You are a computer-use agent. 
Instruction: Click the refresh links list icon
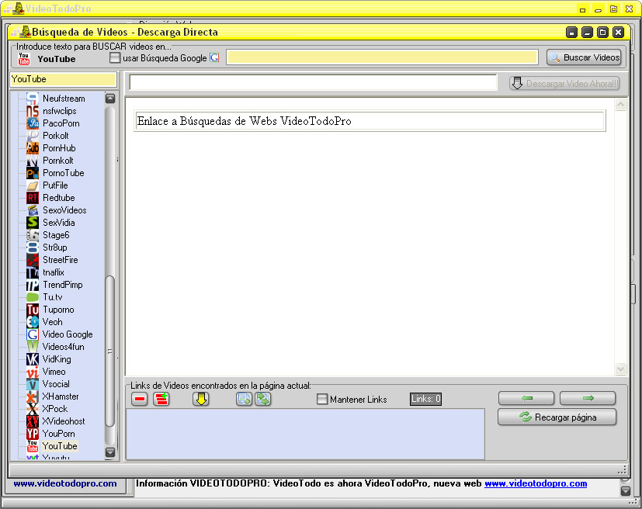(x=263, y=399)
